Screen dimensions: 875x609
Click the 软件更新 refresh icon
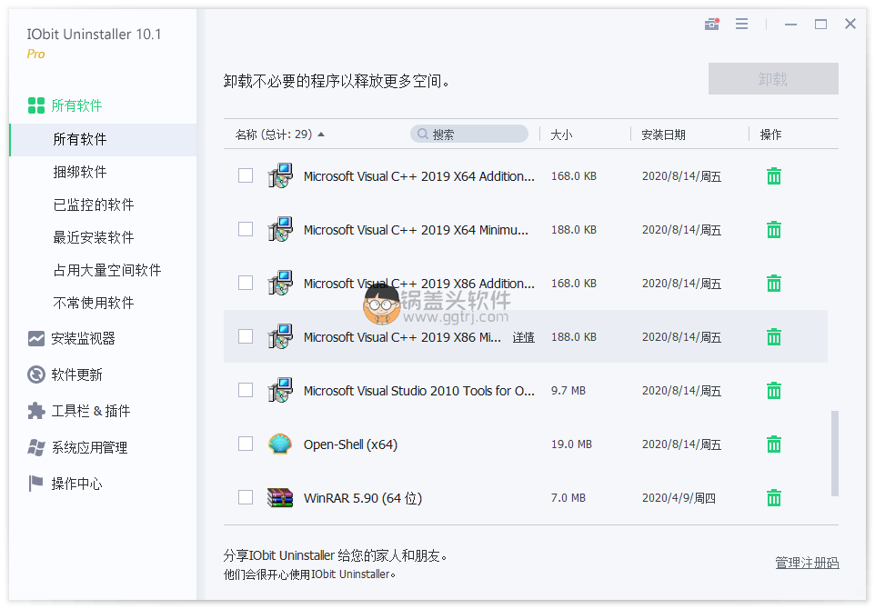(36, 374)
